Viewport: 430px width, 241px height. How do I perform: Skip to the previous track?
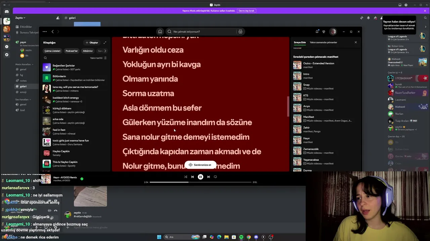pyautogui.click(x=192, y=177)
